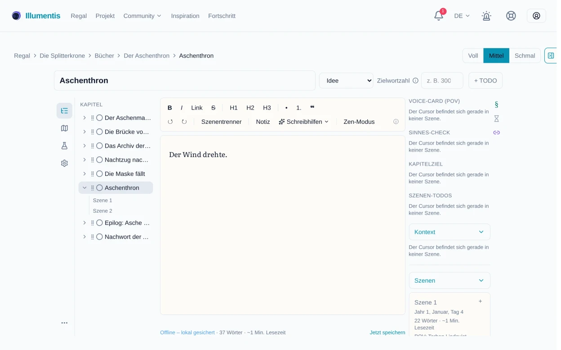Insert a blockquote

click(312, 108)
